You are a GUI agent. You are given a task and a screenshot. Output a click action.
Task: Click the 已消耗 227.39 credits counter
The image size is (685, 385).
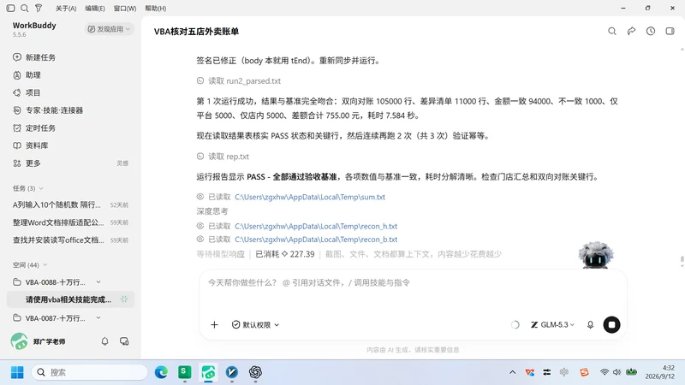point(285,254)
